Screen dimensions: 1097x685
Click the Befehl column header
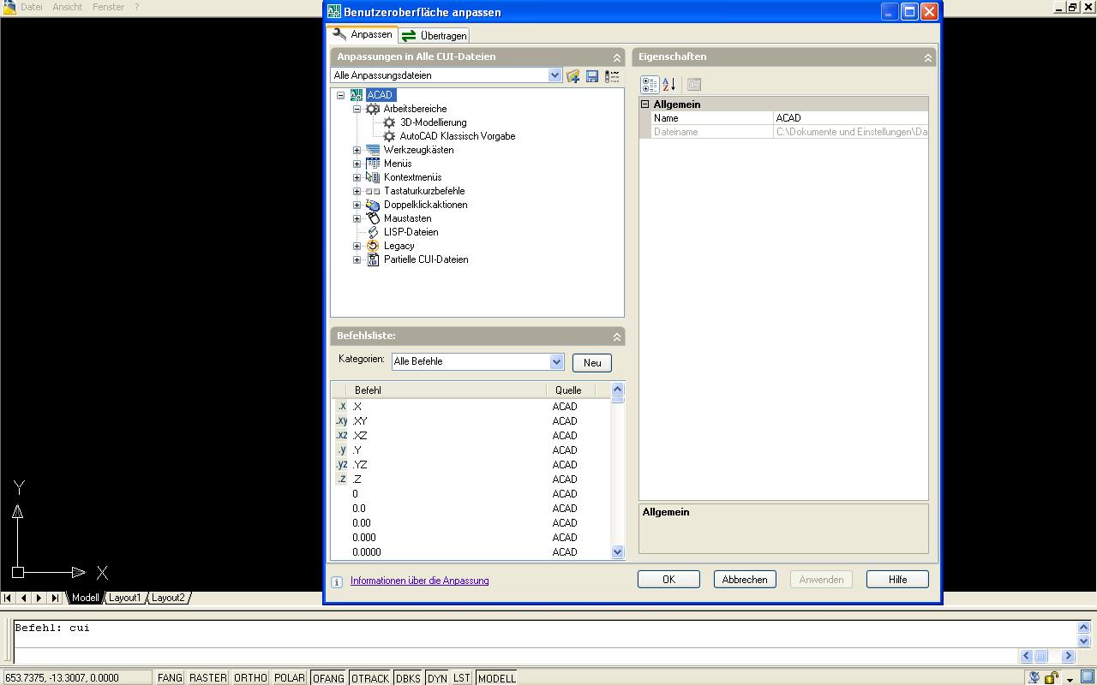[448, 390]
